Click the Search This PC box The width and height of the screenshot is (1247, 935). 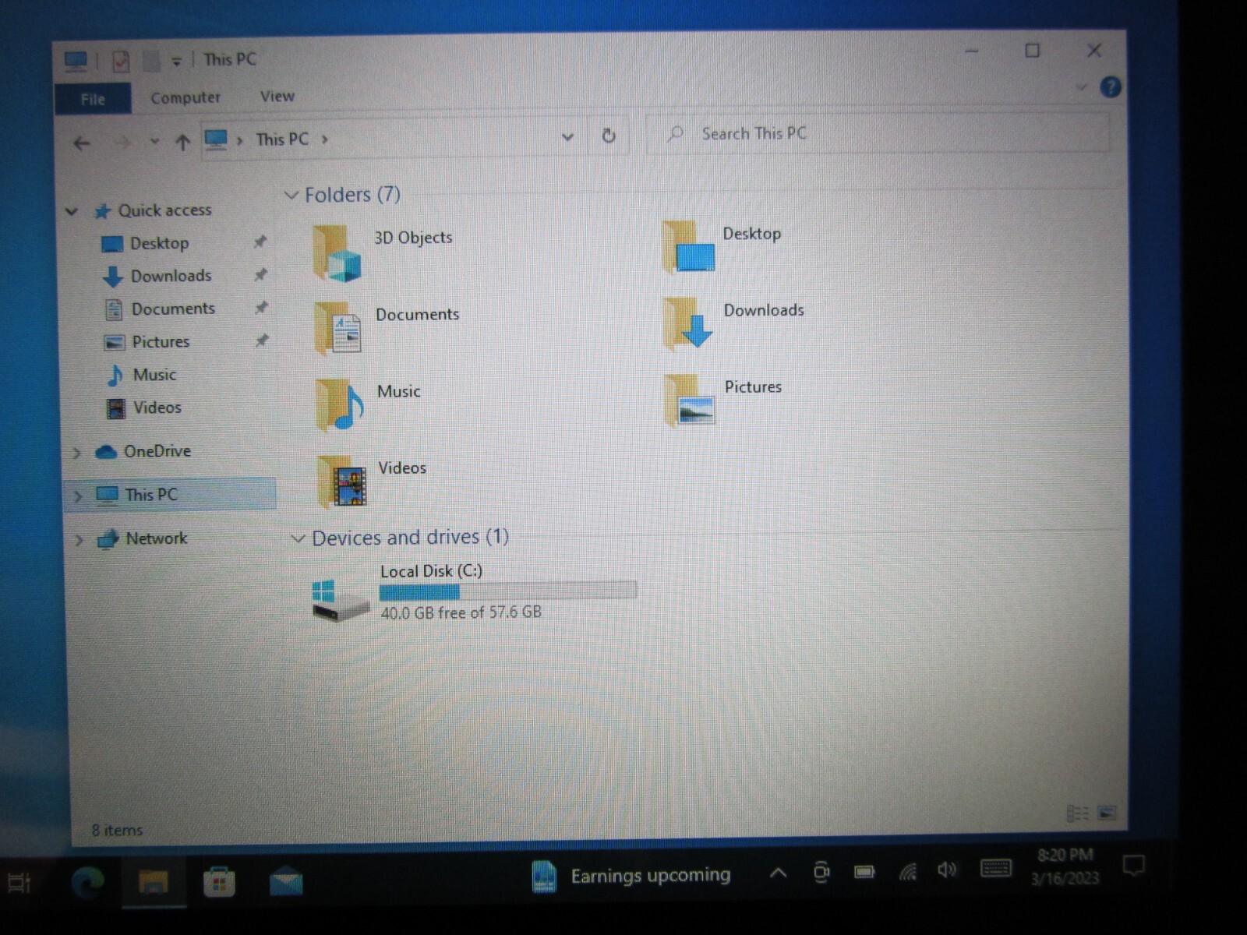(x=878, y=133)
